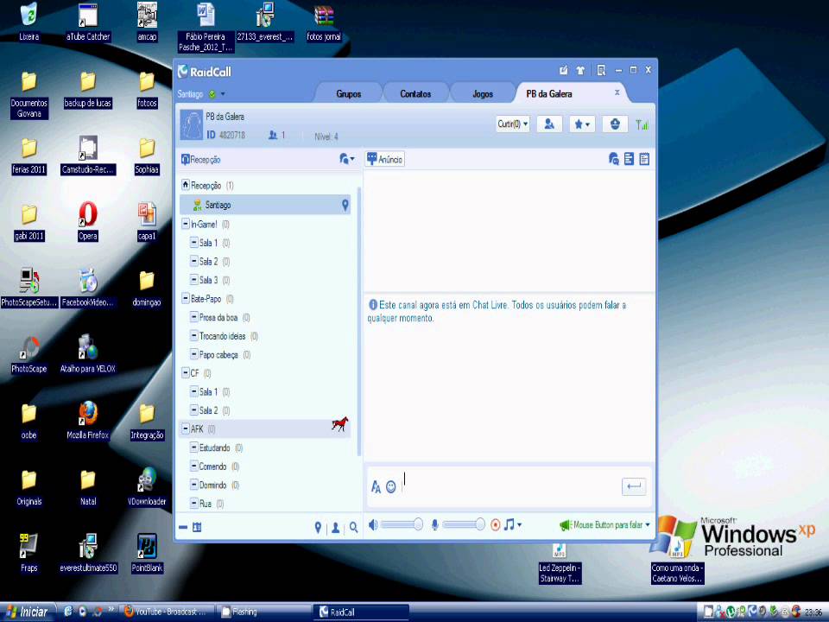Join the Papo cabeça channel
Viewport: 829px width, 622px height.
[x=218, y=354]
